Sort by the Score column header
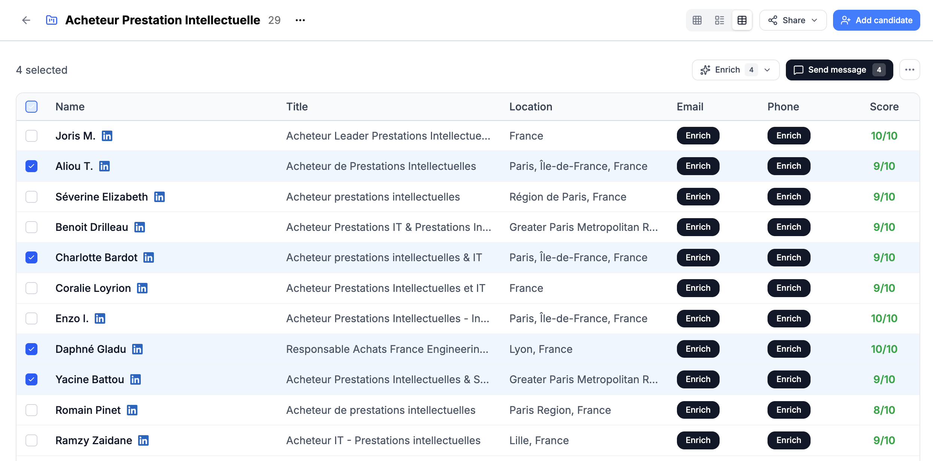This screenshot has height=461, width=933. pyautogui.click(x=884, y=107)
